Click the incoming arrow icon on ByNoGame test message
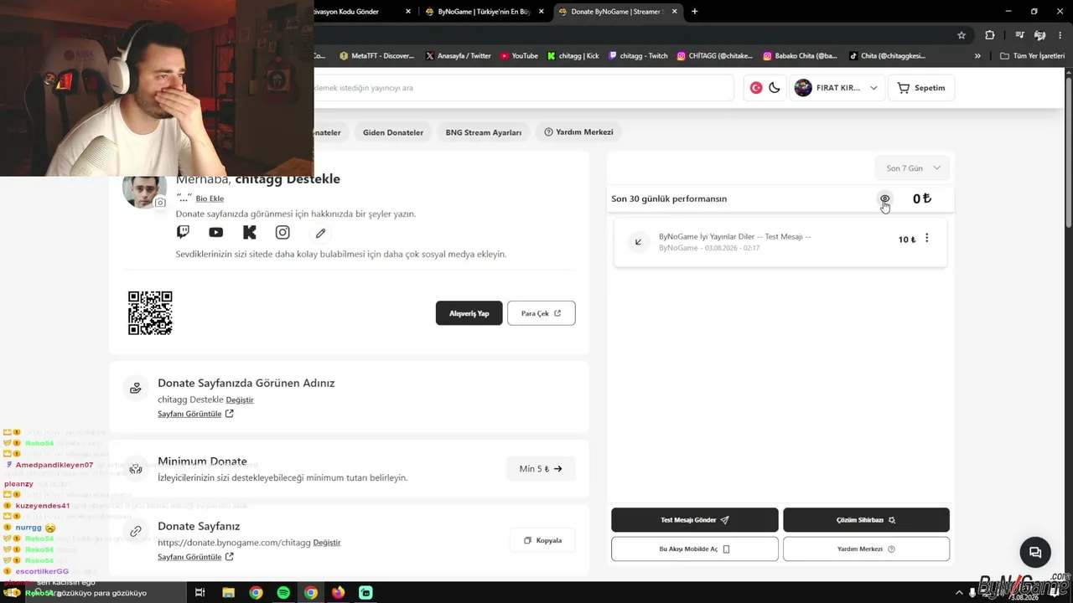The image size is (1073, 603). click(638, 242)
